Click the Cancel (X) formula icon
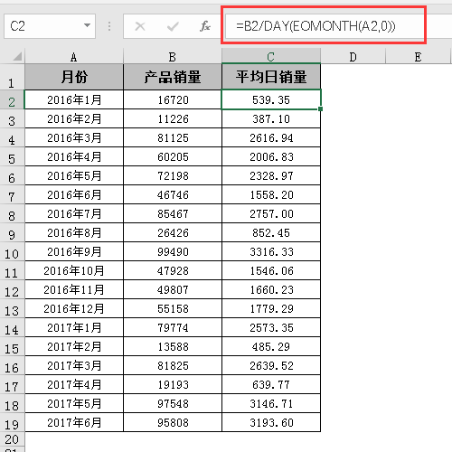Viewport: 452px width, 452px height. coord(140,26)
